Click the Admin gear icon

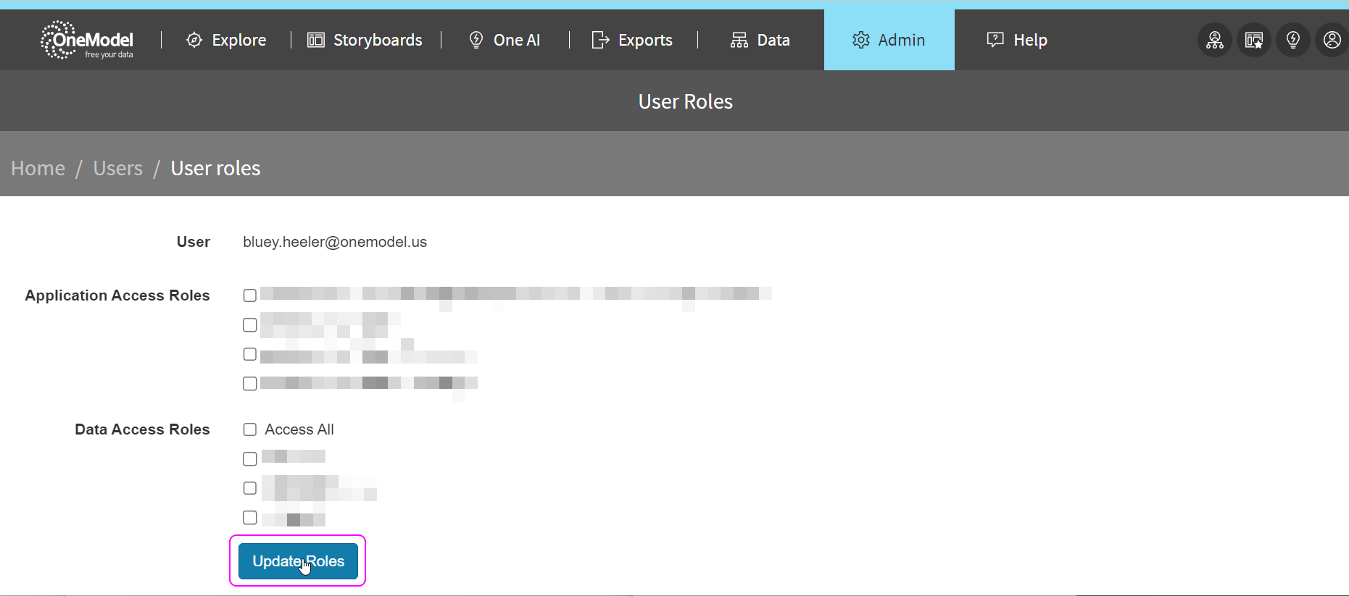pyautogui.click(x=861, y=40)
